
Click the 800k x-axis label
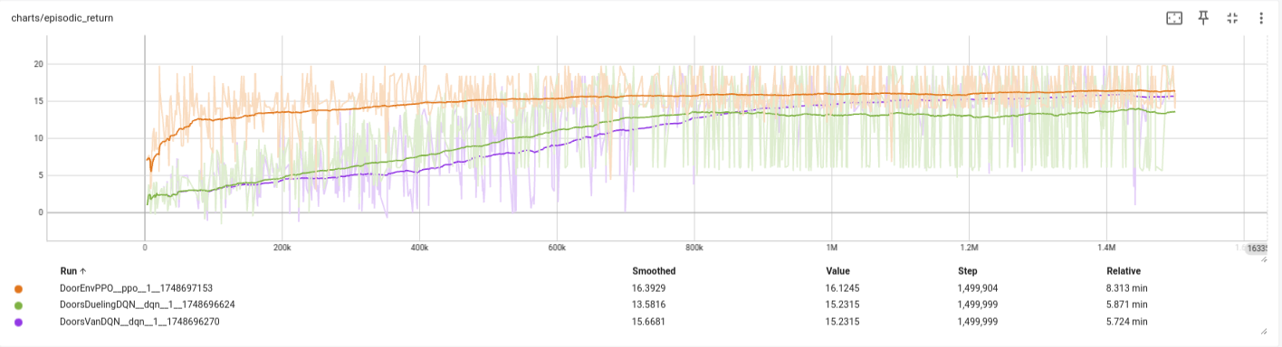tap(694, 247)
